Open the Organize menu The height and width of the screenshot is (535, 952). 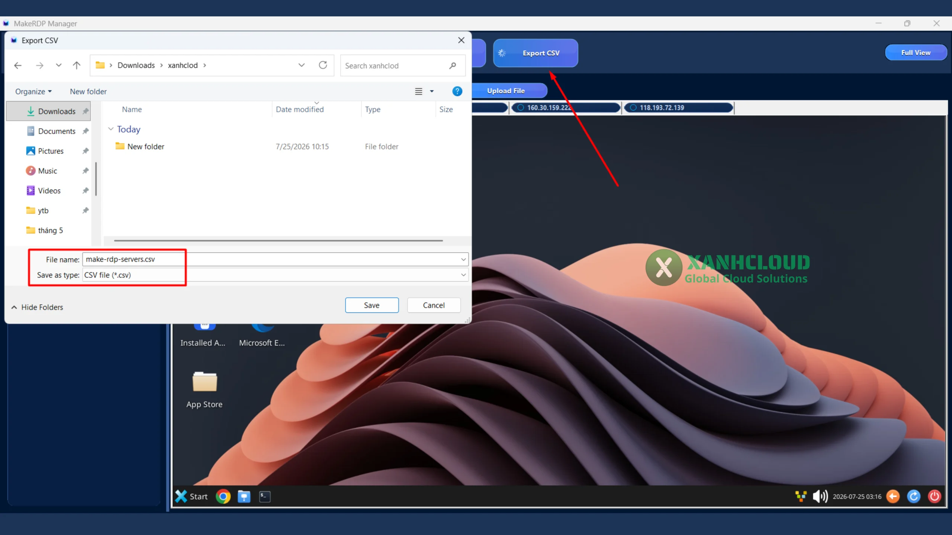(33, 91)
